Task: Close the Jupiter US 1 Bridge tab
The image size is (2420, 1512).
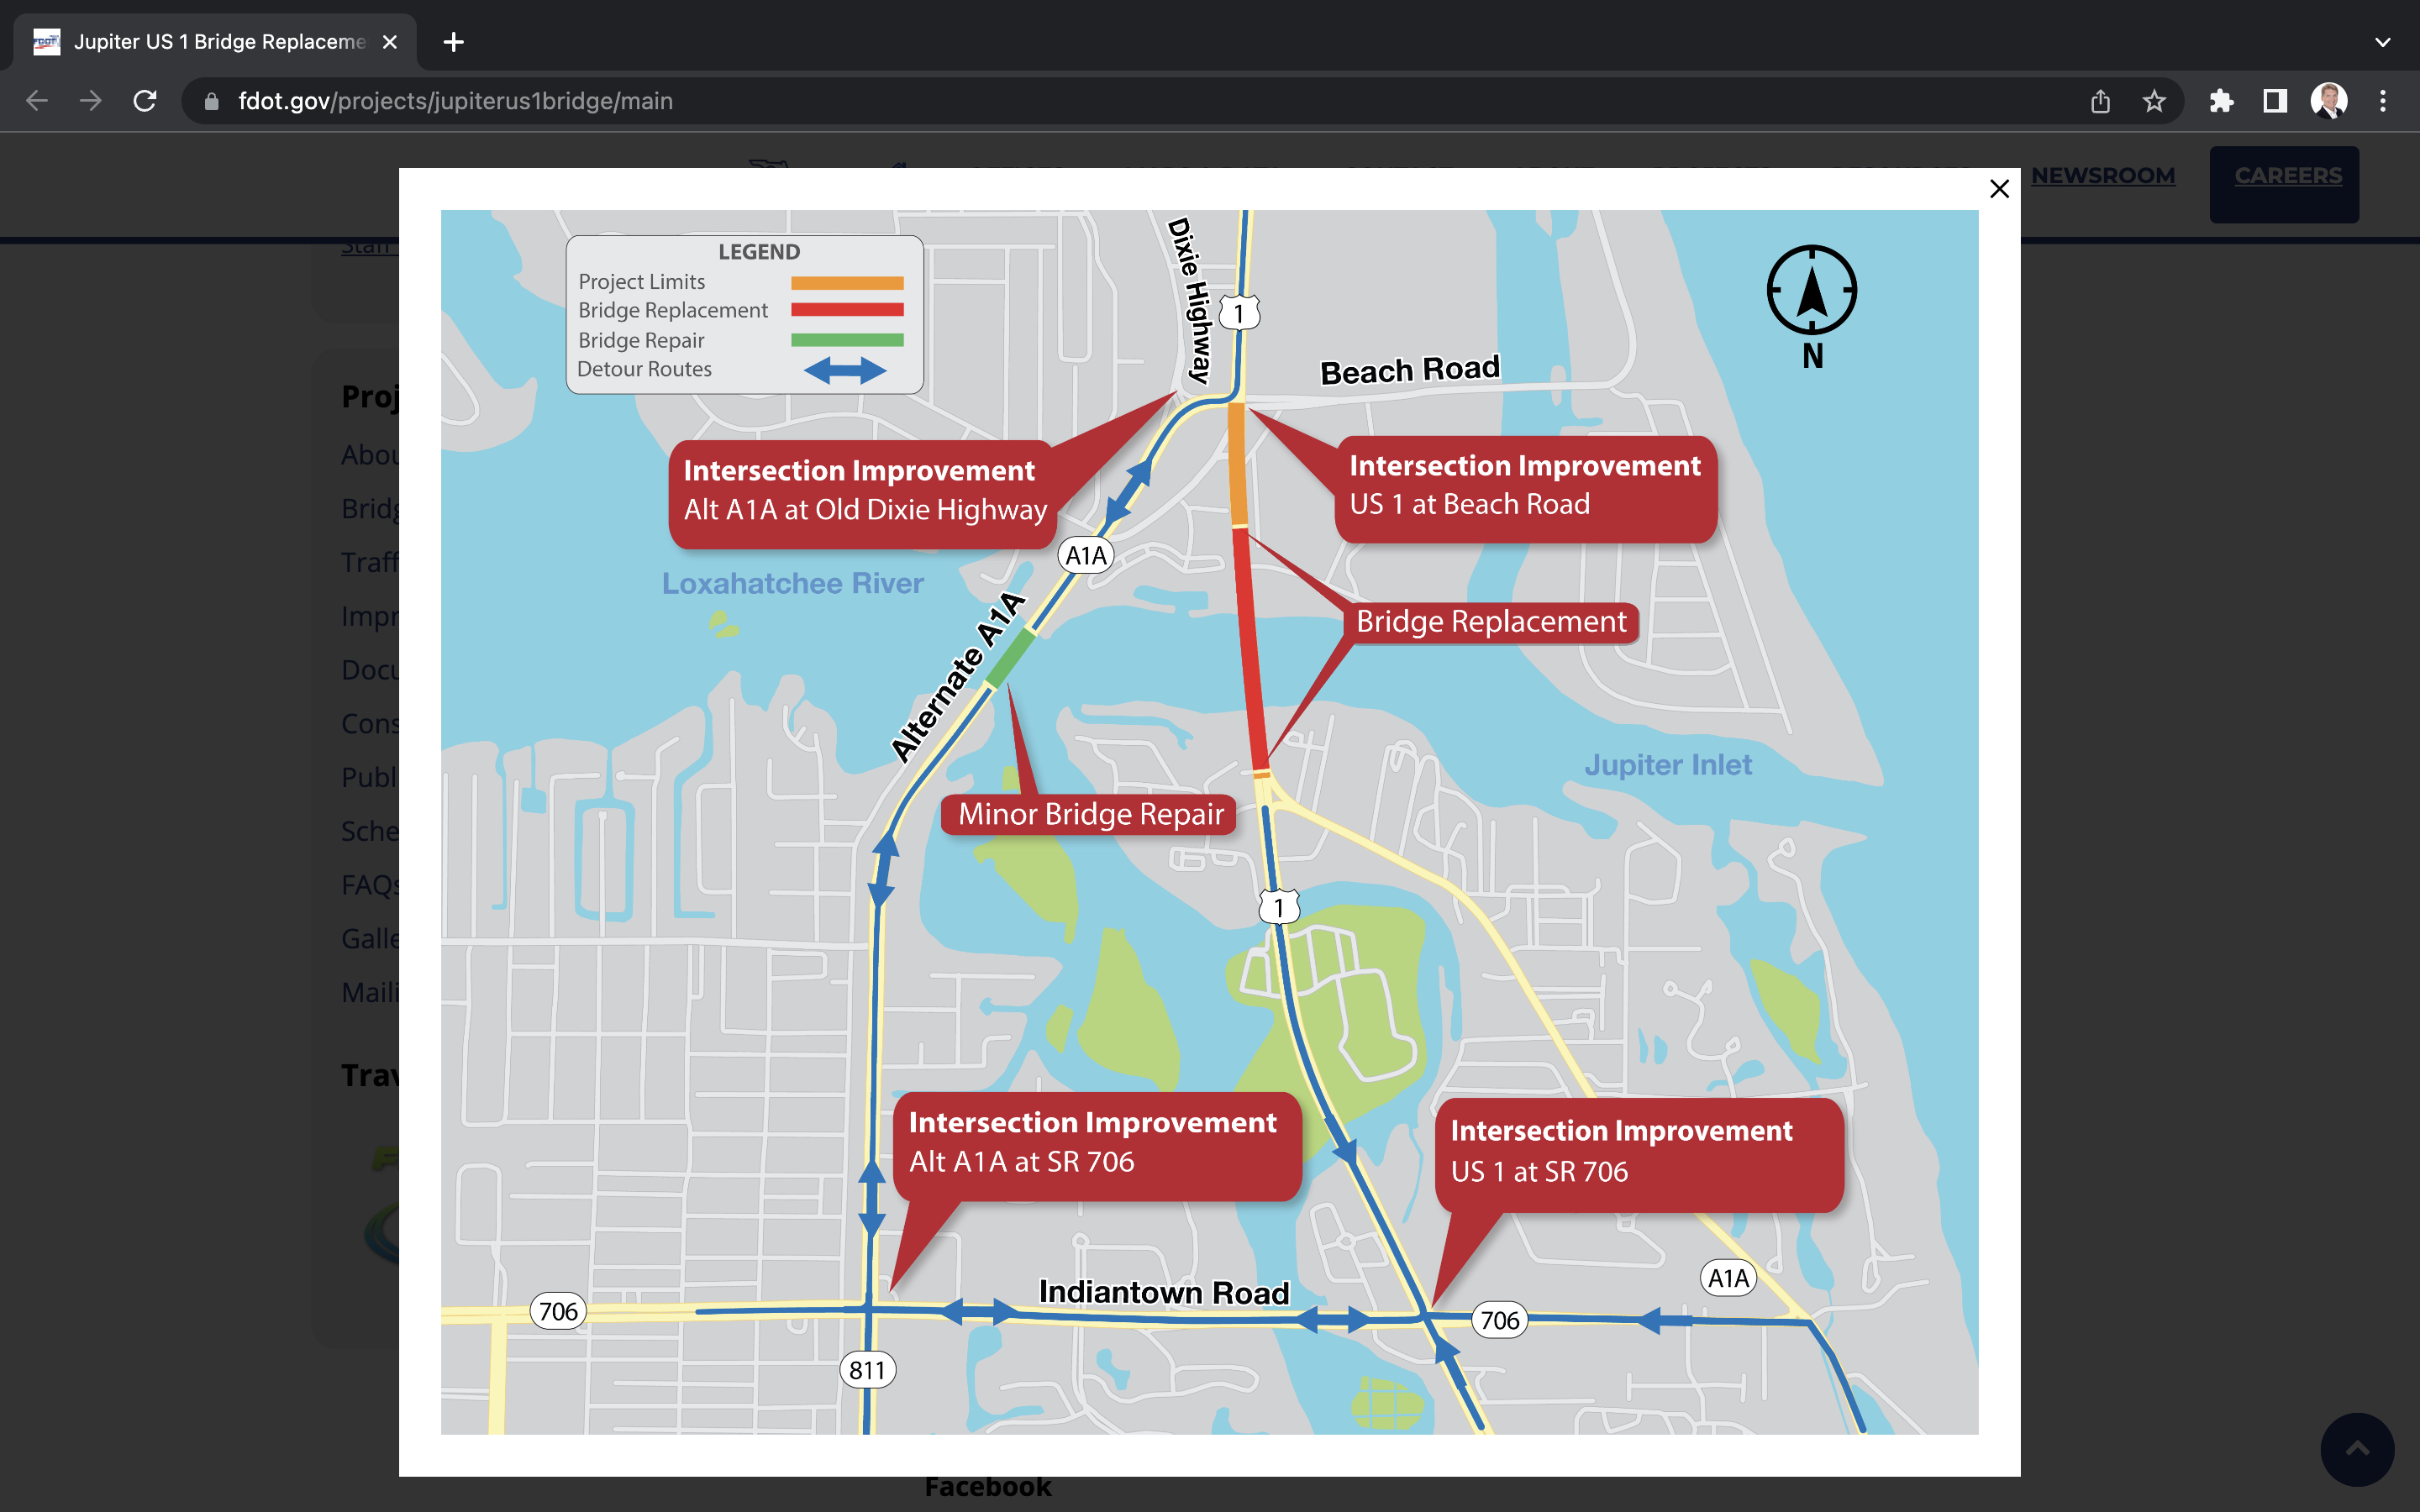Action: click(390, 42)
